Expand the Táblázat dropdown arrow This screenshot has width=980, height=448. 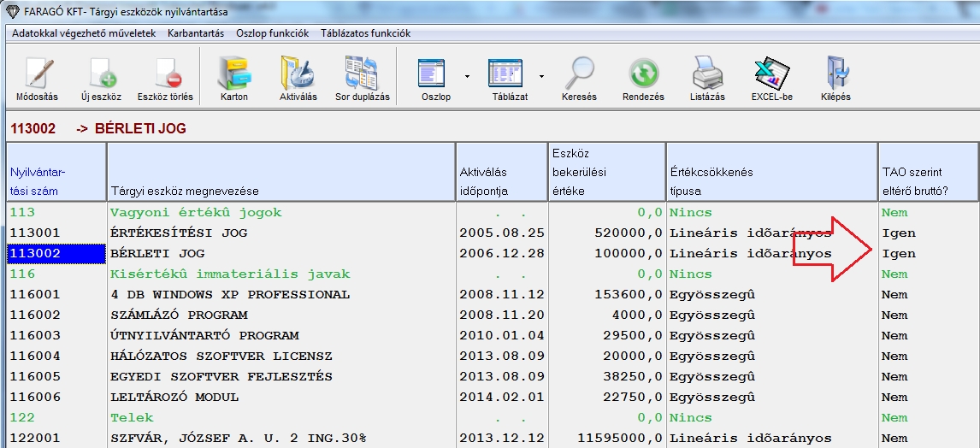point(542,76)
